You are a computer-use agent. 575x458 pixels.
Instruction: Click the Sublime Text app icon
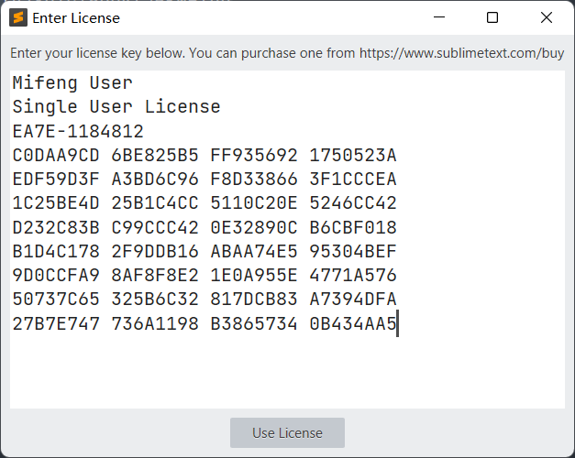point(18,17)
